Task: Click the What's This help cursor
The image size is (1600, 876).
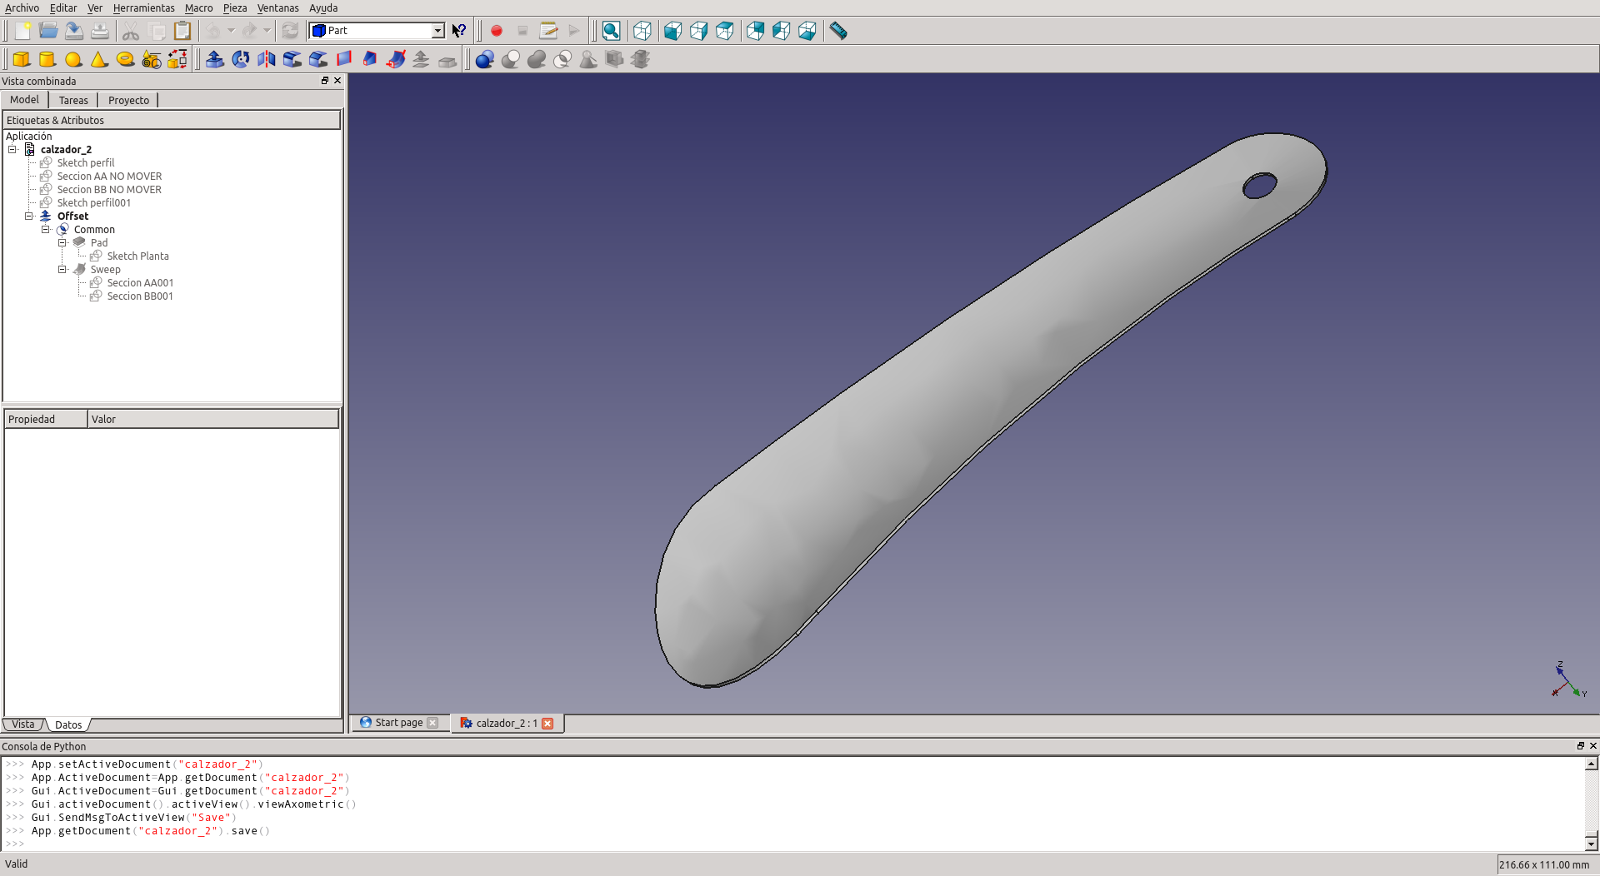Action: click(x=459, y=31)
